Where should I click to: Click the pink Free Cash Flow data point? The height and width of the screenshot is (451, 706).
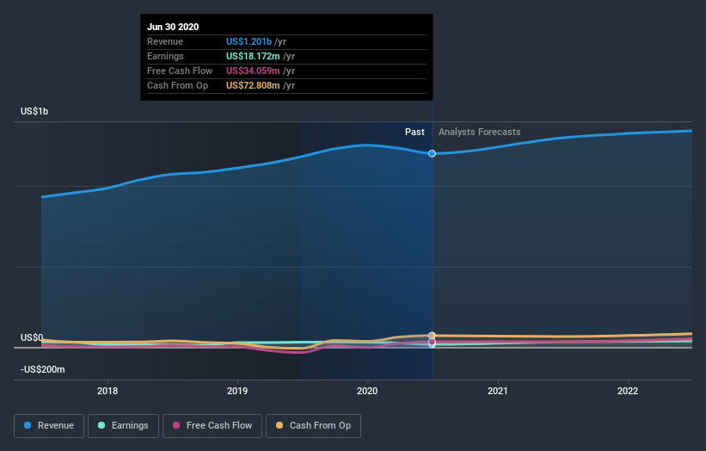432,342
